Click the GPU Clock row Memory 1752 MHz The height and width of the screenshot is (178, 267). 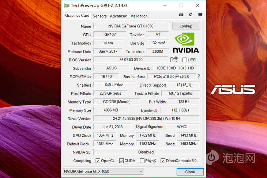[x=147, y=135]
